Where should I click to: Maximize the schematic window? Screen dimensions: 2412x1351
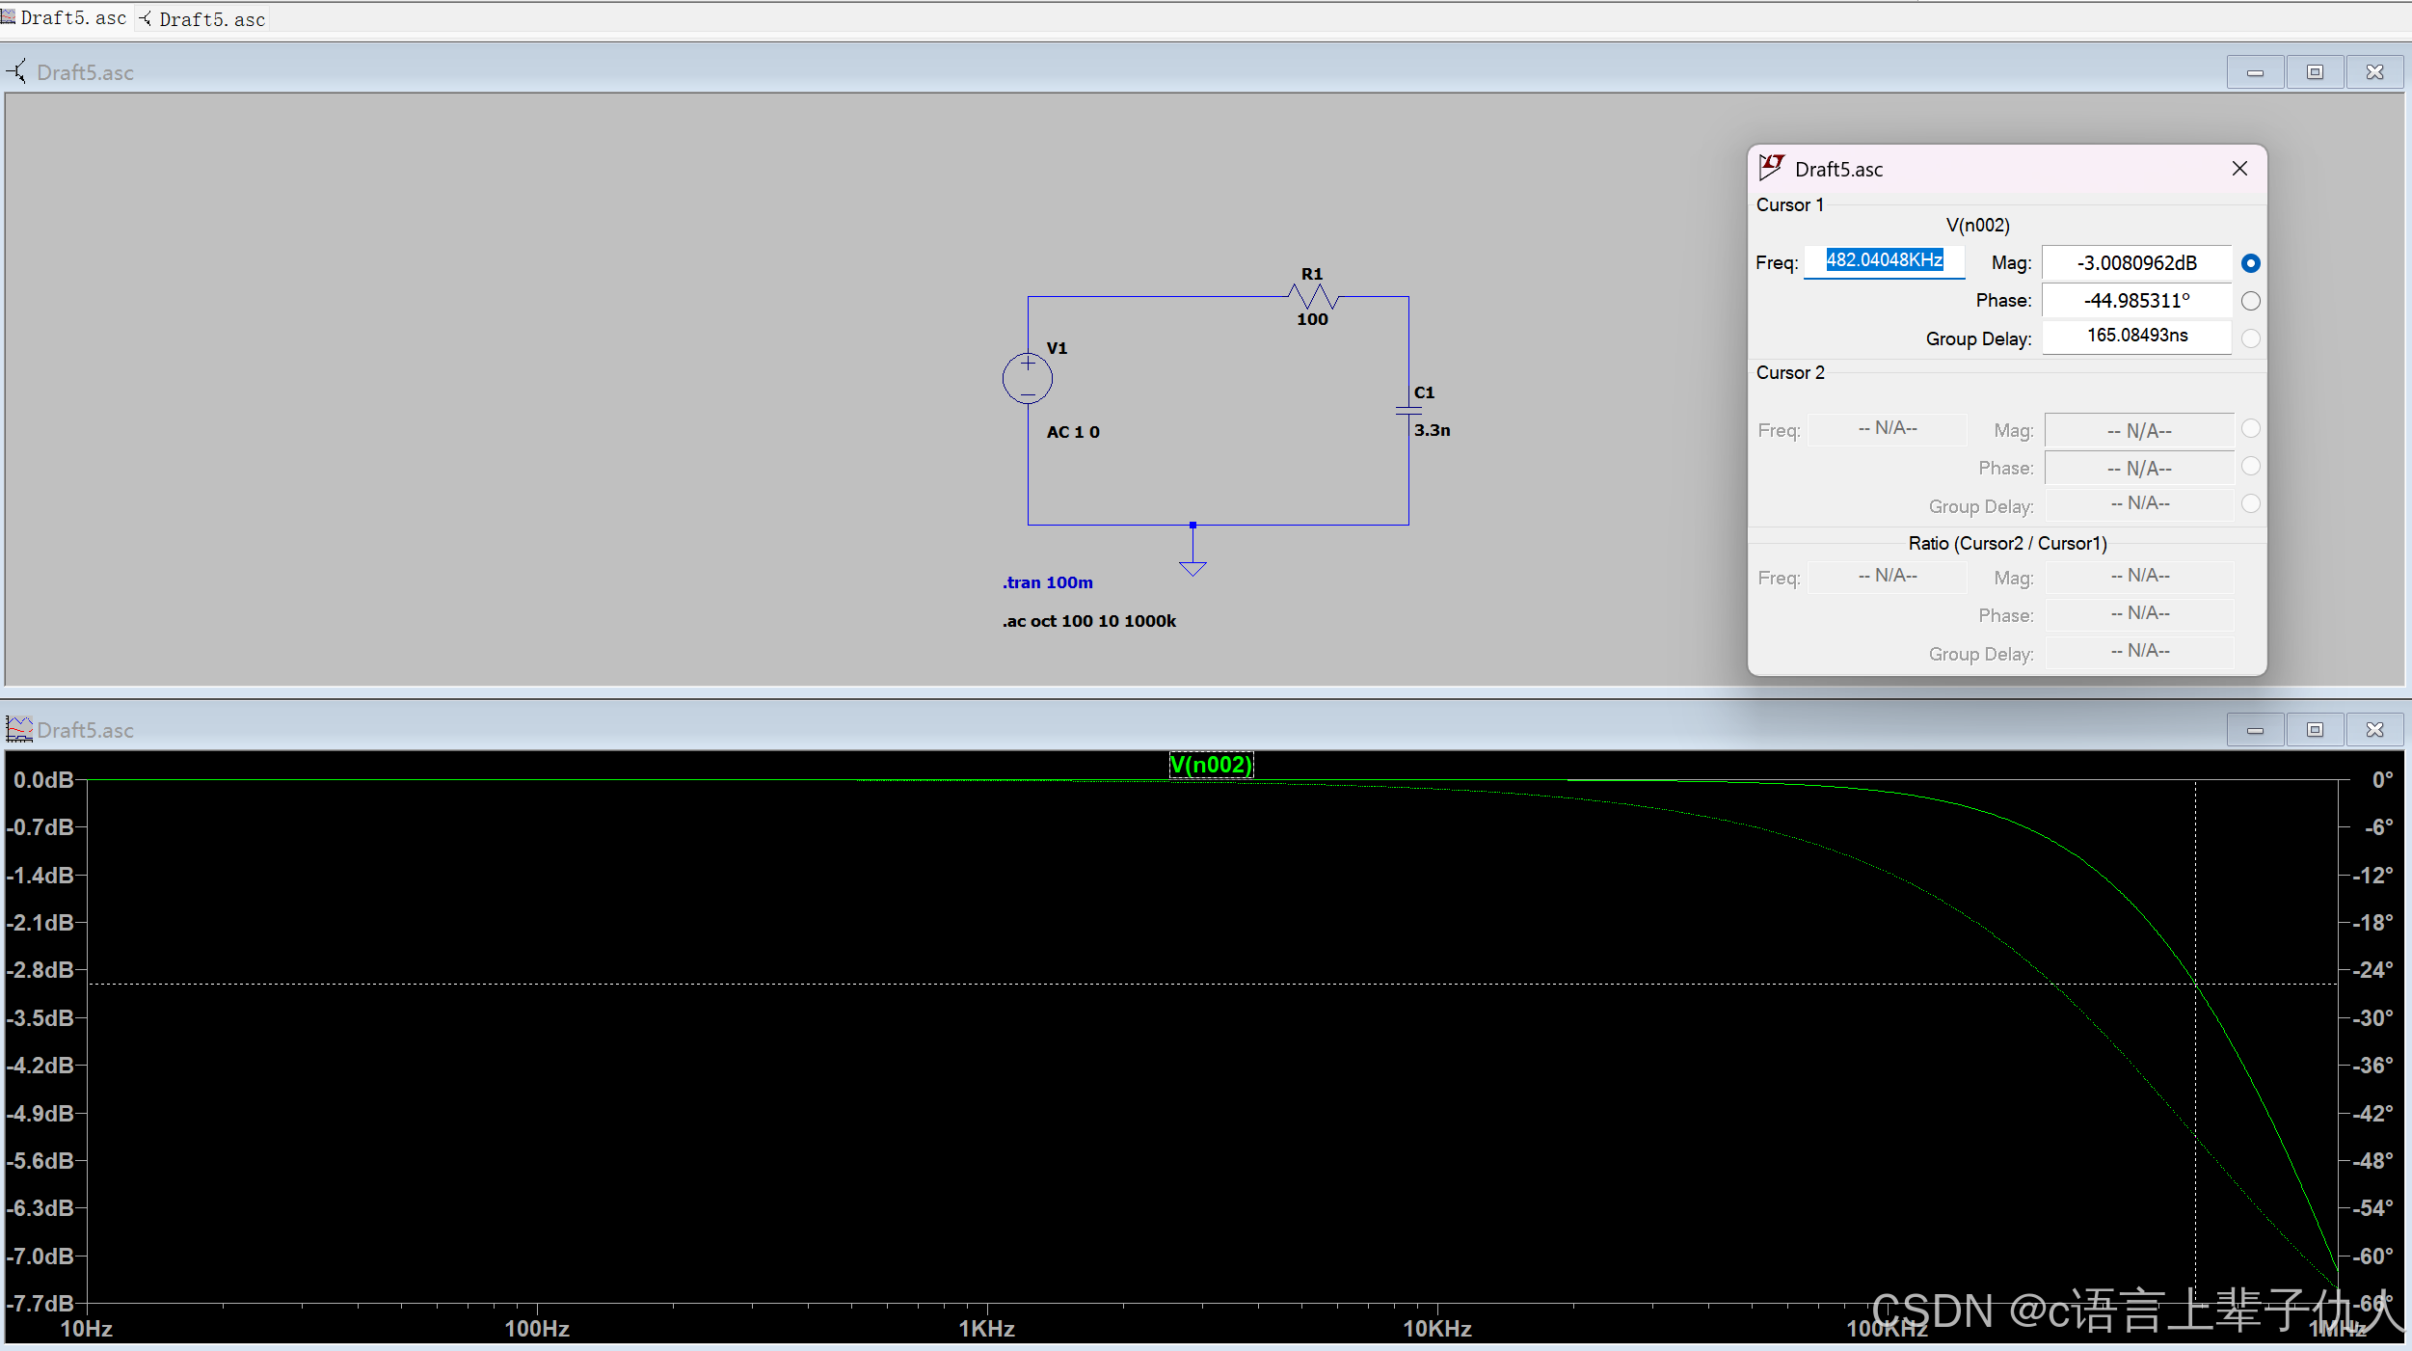pos(2315,72)
